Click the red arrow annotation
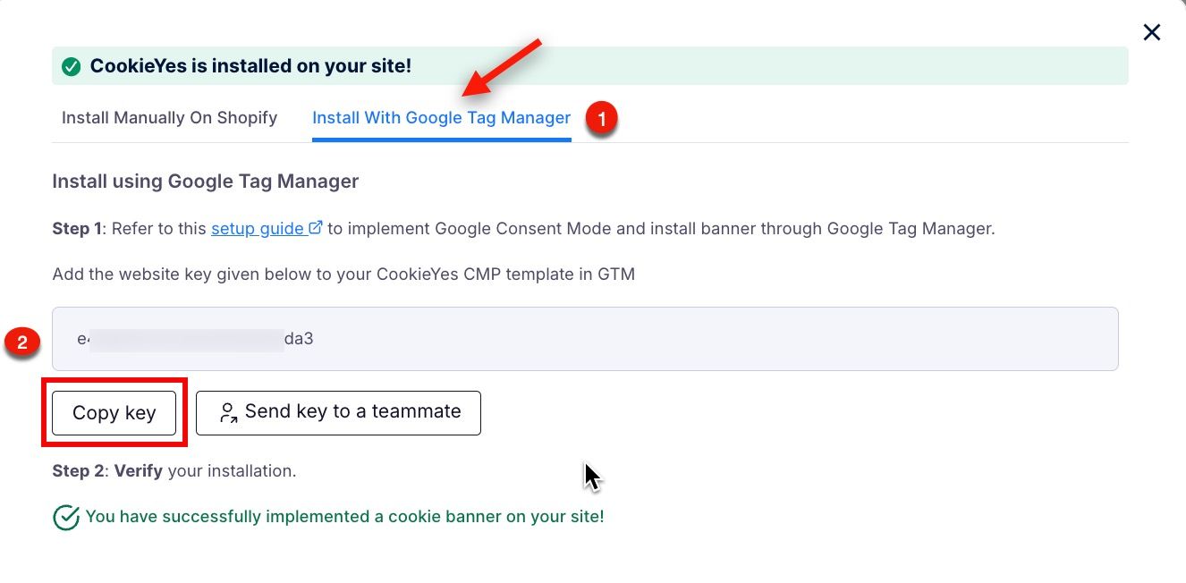This screenshot has height=583, width=1186. point(502,67)
